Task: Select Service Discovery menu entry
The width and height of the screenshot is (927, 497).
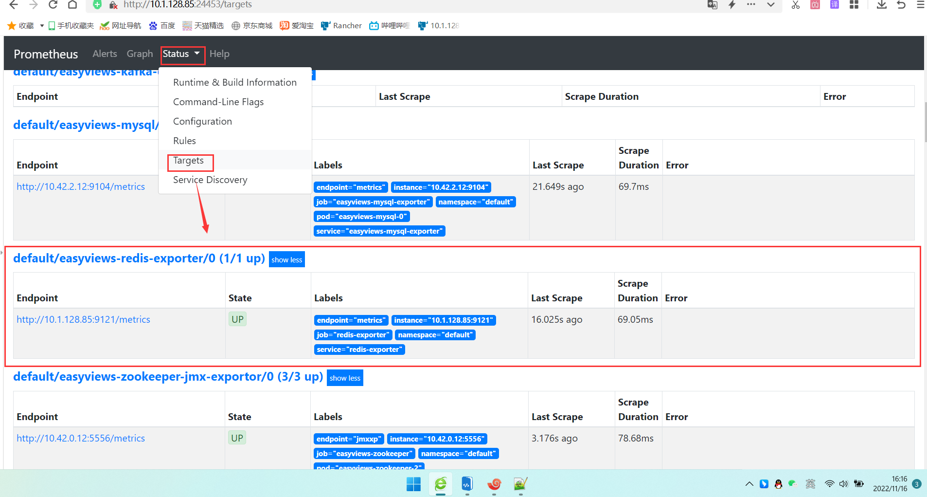Action: click(x=235, y=180)
